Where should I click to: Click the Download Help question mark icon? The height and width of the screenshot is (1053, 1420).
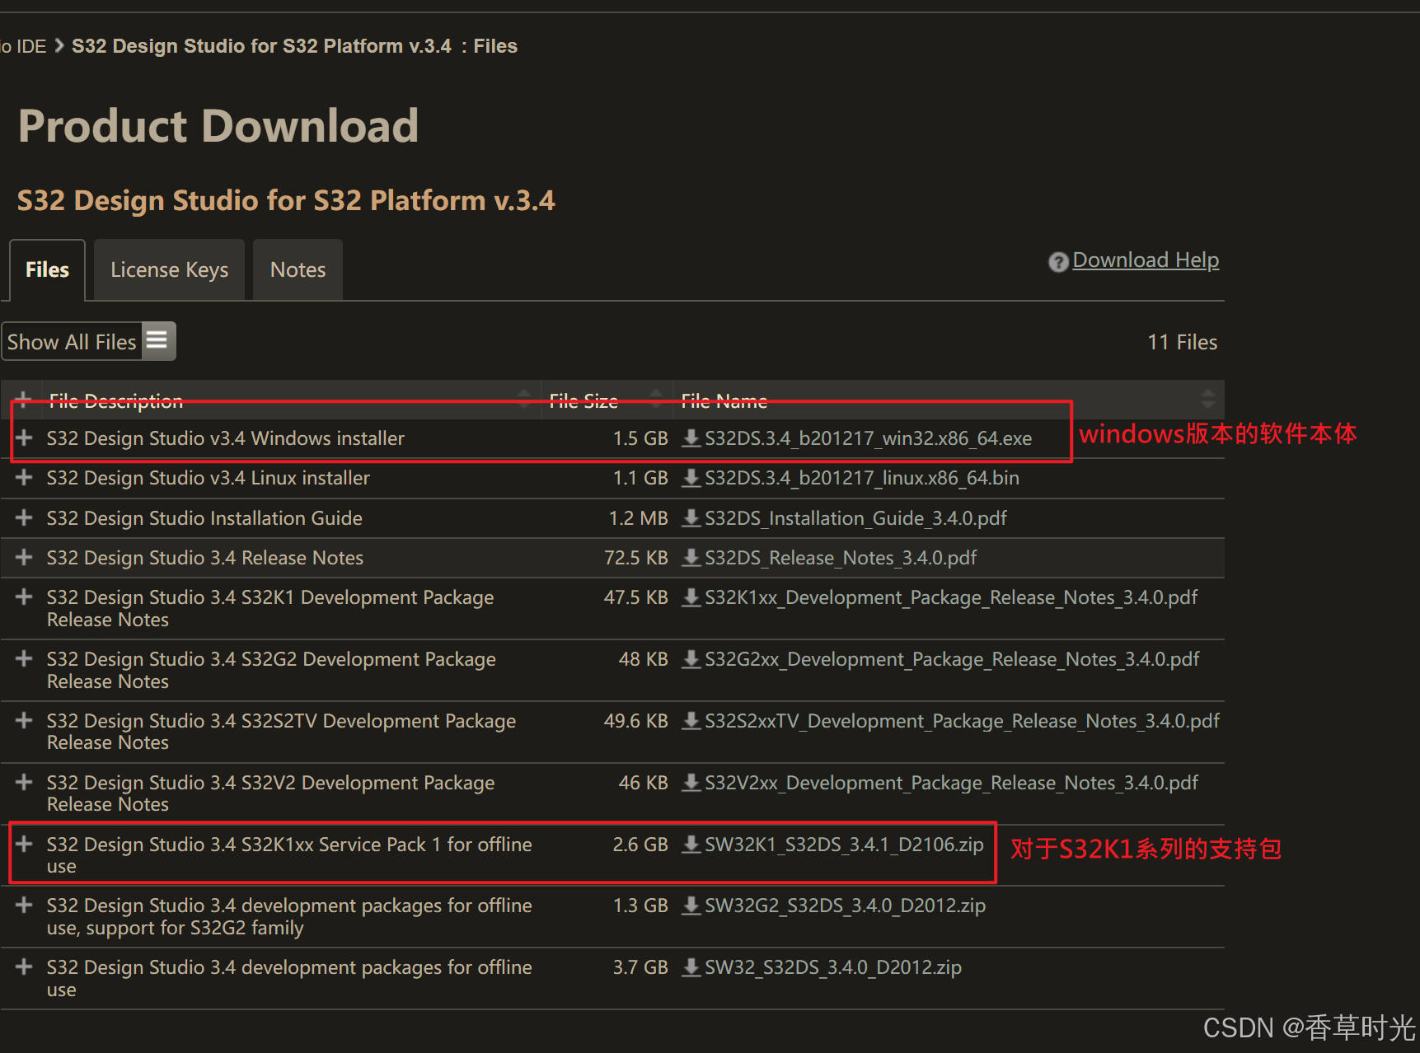point(1058,262)
